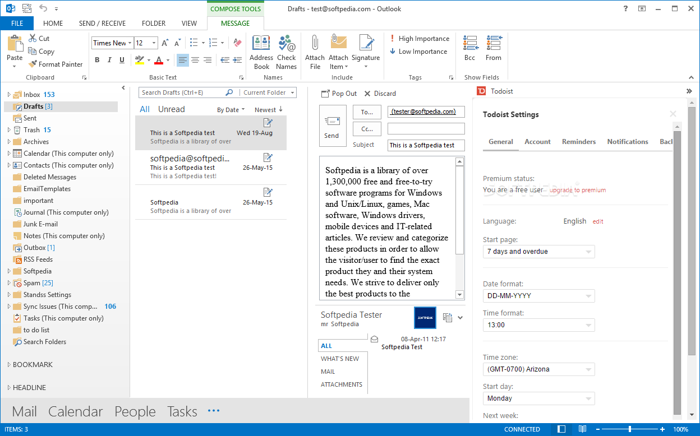Open the Date format dropdown

click(538, 296)
